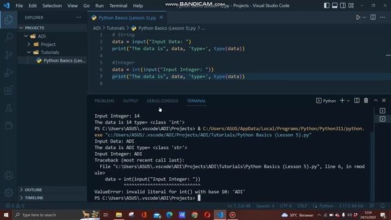Switch to the OUTPUT panel tab
The image size is (391, 220).
click(x=130, y=101)
